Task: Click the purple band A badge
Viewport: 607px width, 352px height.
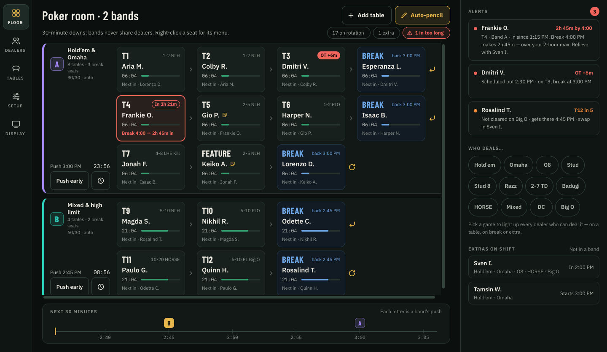Action: tap(57, 64)
